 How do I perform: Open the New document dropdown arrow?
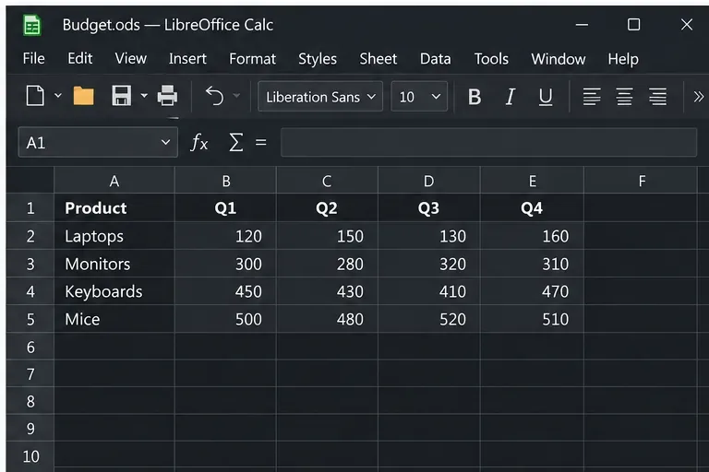click(58, 96)
